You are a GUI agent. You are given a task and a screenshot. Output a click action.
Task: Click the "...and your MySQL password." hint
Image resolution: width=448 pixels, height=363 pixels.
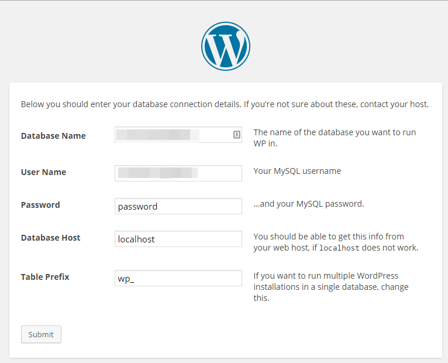308,204
